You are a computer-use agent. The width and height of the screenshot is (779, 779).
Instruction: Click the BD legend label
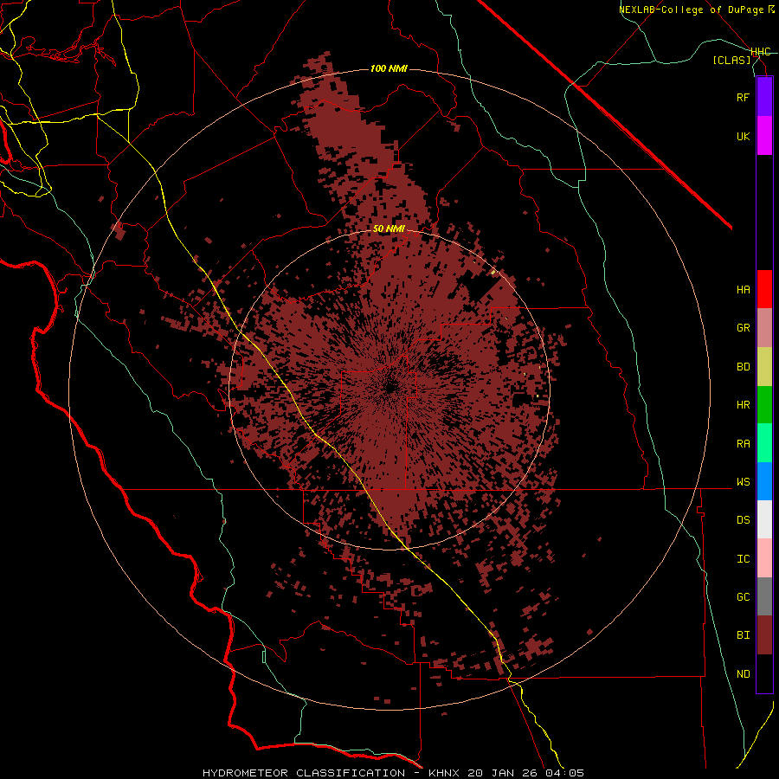[743, 367]
